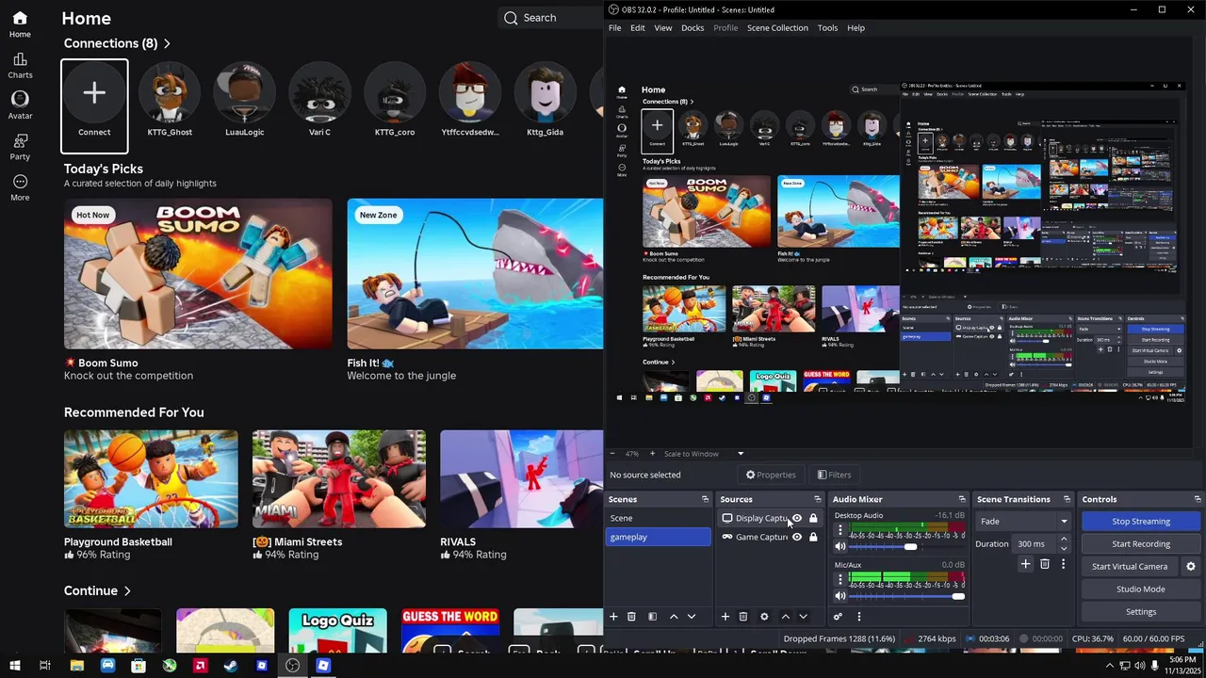Go to Home in the Roblox sidebar
Image resolution: width=1206 pixels, height=678 pixels.
[x=20, y=24]
